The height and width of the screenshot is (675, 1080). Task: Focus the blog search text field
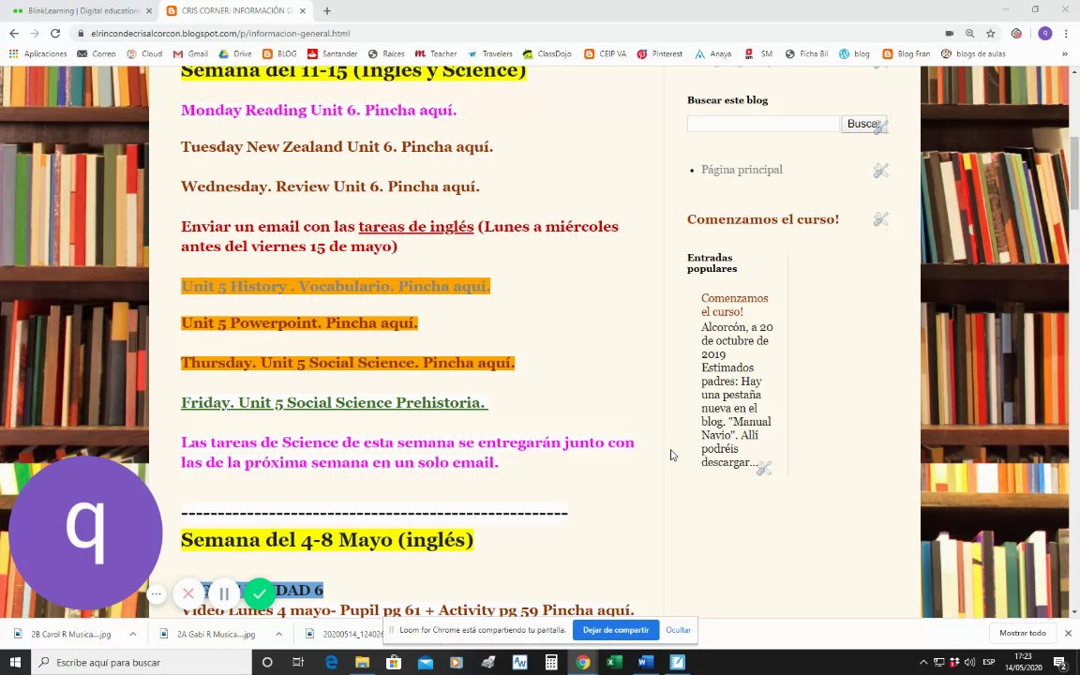[x=762, y=124]
